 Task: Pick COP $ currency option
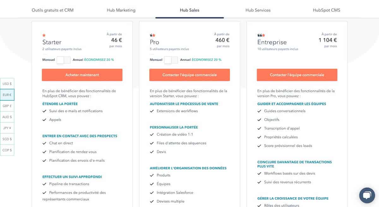[x=7, y=150]
